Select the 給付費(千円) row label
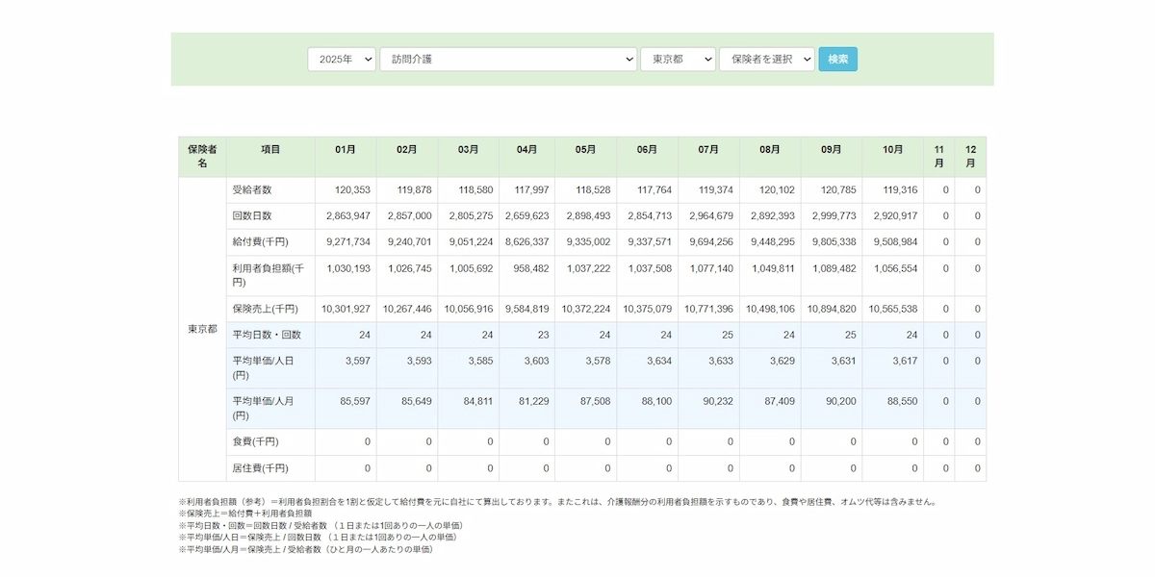This screenshot has height=577, width=1155. click(260, 242)
